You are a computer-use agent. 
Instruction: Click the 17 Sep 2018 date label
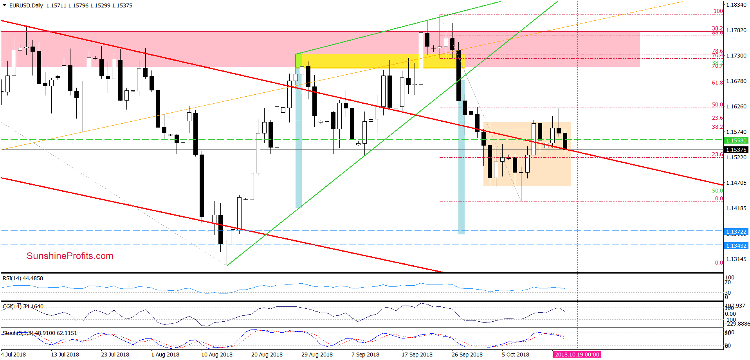(x=417, y=355)
